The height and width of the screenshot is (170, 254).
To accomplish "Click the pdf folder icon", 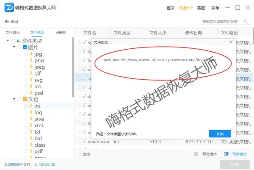I will 31,151.
